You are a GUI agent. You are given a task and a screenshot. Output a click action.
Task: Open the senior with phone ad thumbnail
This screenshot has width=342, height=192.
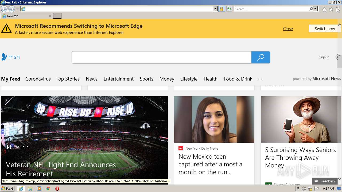coord(301,119)
